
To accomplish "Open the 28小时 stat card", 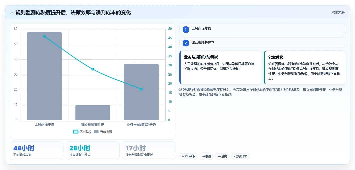I will (93, 151).
